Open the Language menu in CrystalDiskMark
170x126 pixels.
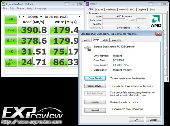(x=41, y=8)
